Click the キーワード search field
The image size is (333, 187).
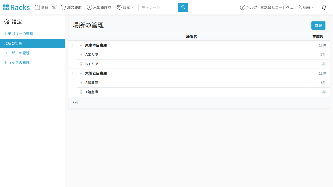click(158, 7)
